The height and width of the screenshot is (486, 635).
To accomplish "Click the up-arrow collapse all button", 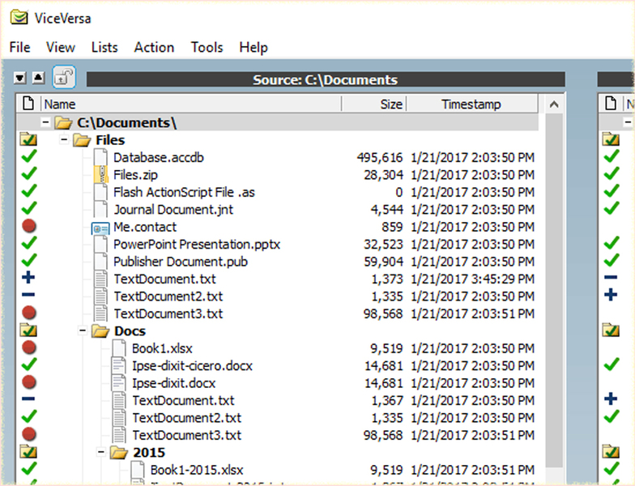I will coord(39,78).
